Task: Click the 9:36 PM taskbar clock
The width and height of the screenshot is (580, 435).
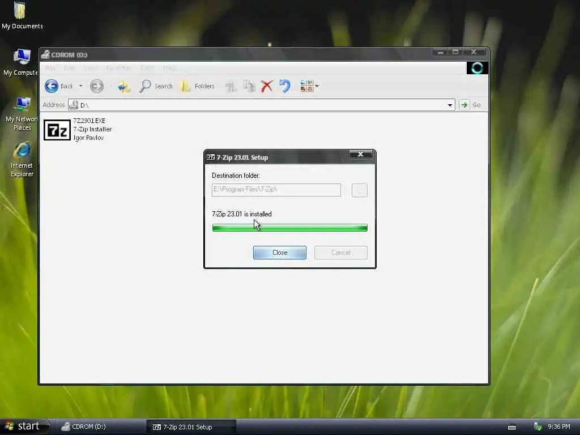Action: coord(559,427)
